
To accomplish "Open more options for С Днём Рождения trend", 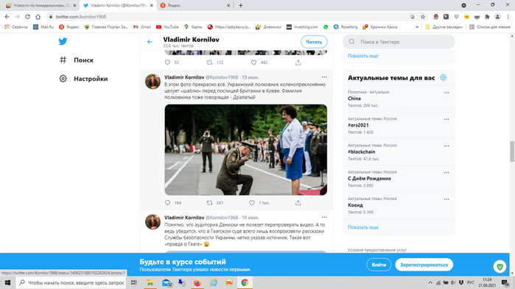I will point(446,172).
